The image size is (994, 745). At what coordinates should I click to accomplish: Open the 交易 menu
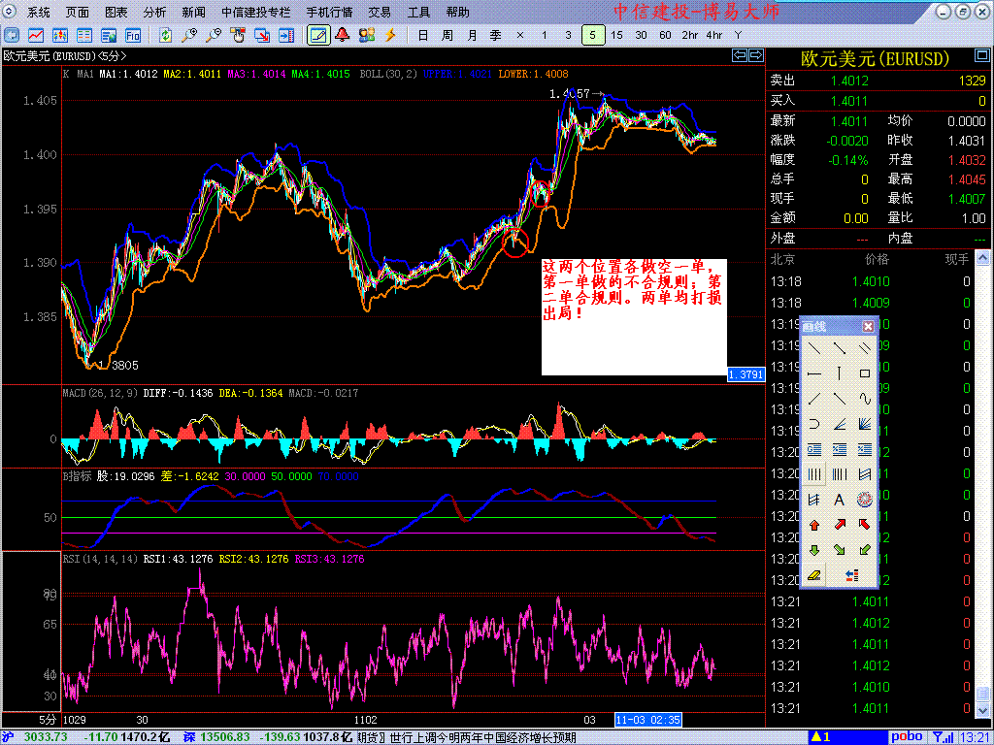[380, 13]
